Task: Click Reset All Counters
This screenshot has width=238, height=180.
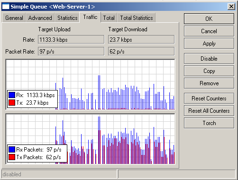Action: coord(209,111)
